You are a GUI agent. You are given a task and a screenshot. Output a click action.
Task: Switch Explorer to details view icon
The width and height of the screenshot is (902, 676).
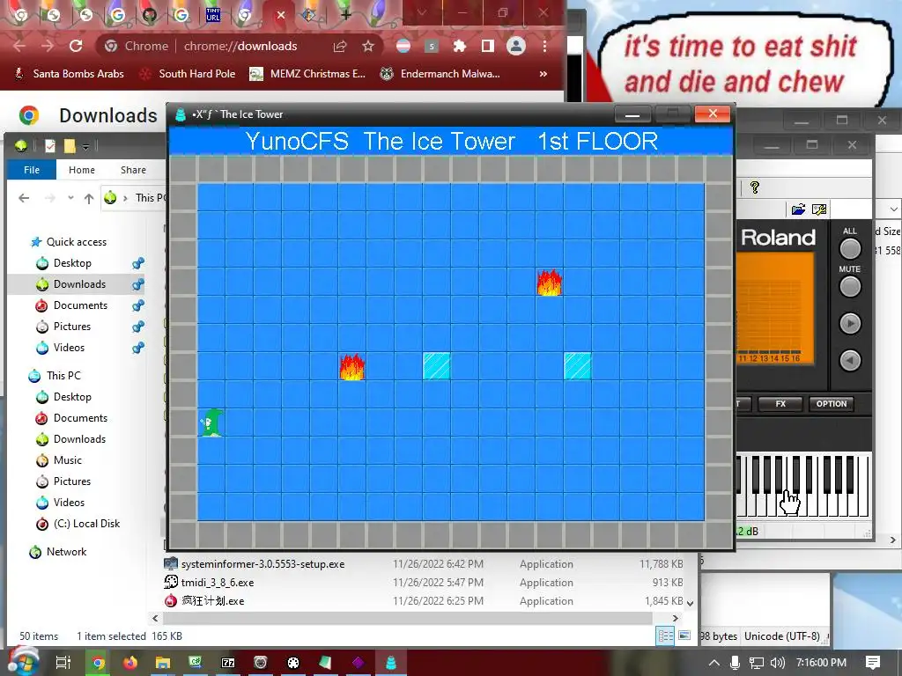coord(666,636)
